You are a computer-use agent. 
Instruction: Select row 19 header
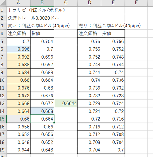click(x=3, y=150)
